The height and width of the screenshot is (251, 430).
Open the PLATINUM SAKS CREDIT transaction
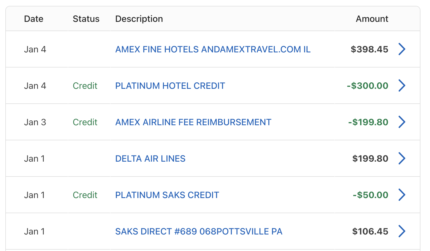click(167, 195)
